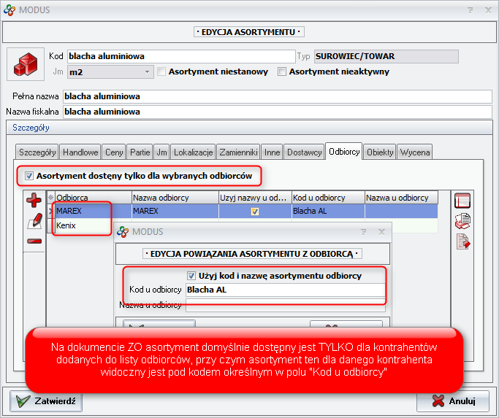Select the Inne tab

(x=272, y=152)
